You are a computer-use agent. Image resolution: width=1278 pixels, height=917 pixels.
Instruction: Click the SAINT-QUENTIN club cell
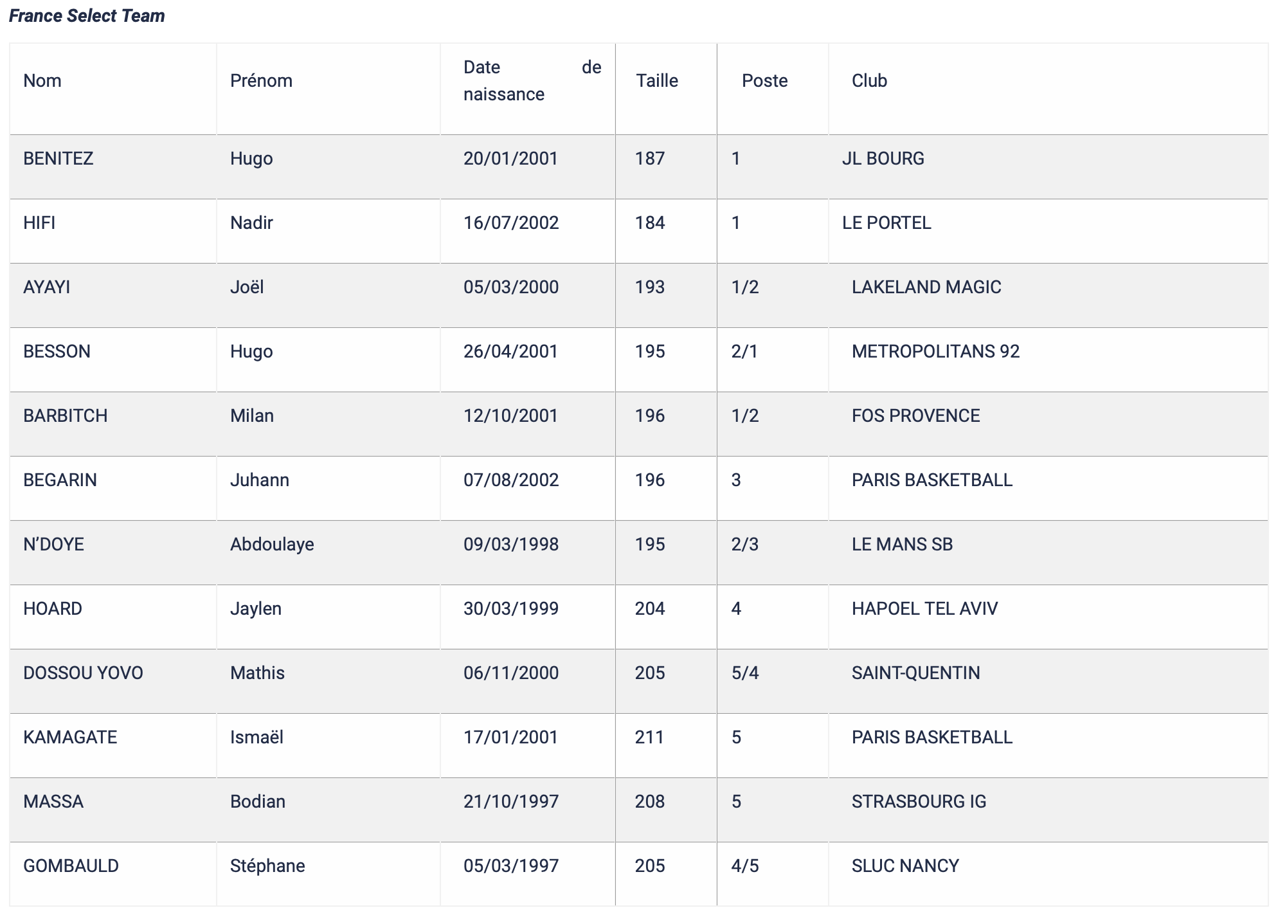click(915, 673)
